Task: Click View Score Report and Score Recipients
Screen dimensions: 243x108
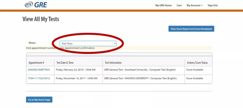Action: point(191,29)
